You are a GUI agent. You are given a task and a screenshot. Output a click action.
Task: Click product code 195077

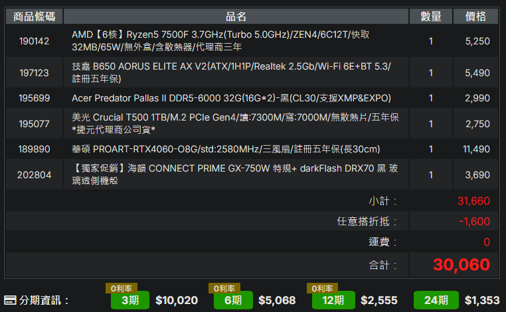[x=35, y=124]
